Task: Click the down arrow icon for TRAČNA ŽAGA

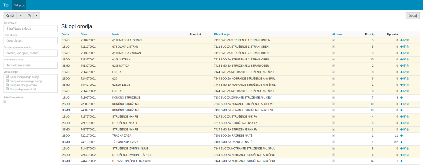Action: tap(401, 136)
